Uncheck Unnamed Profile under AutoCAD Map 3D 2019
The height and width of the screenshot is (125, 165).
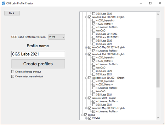click(x=94, y=51)
